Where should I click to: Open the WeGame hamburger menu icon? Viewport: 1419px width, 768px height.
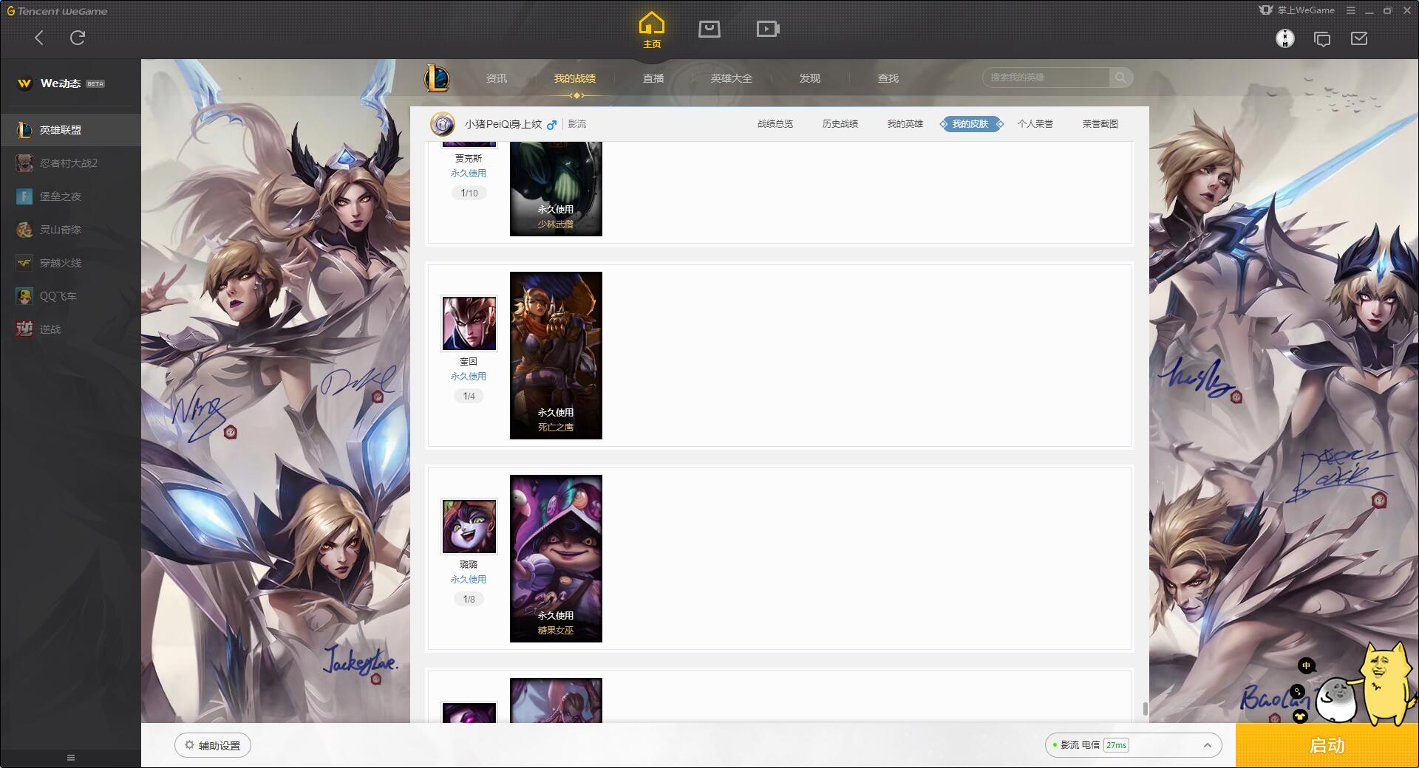click(1351, 10)
